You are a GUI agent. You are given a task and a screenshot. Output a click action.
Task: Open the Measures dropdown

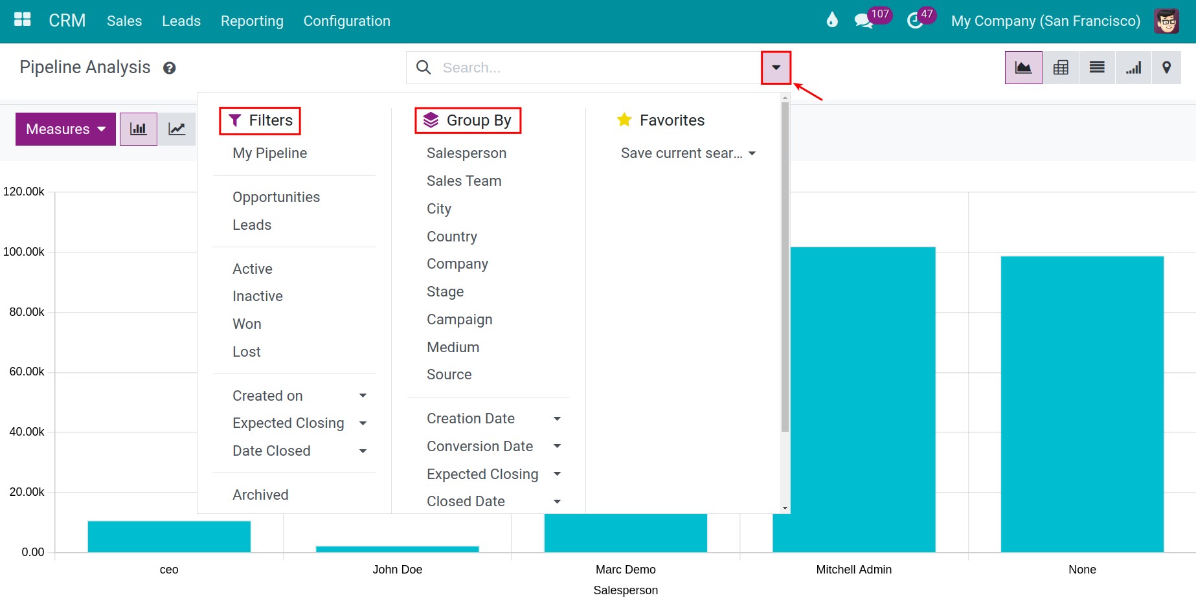pos(65,129)
